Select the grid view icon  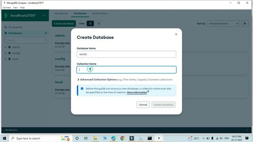(98, 24)
